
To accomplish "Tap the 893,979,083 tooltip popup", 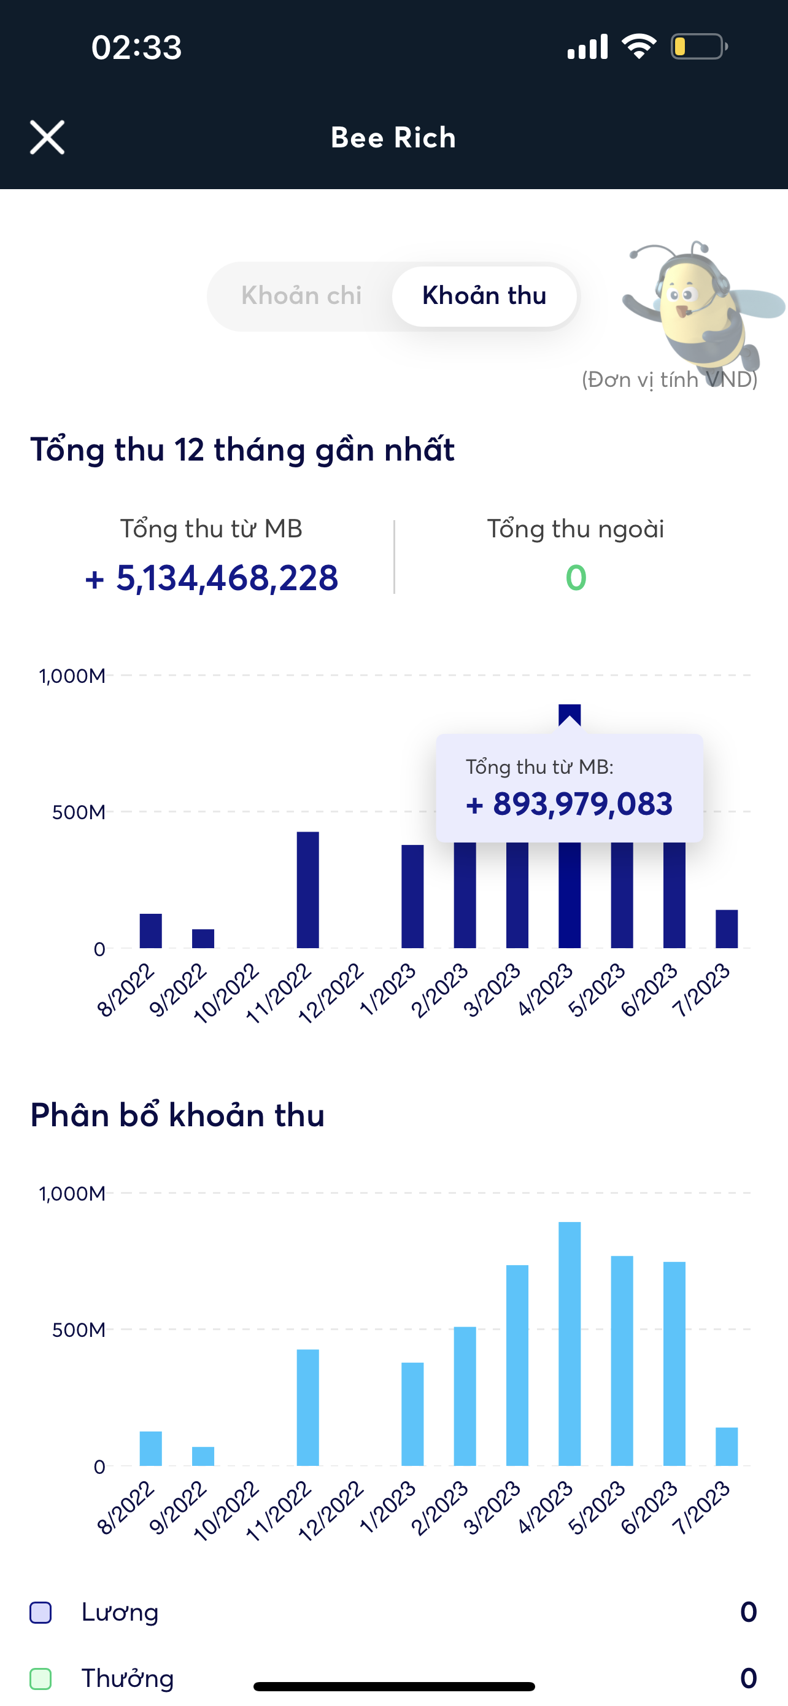I will 569,788.
